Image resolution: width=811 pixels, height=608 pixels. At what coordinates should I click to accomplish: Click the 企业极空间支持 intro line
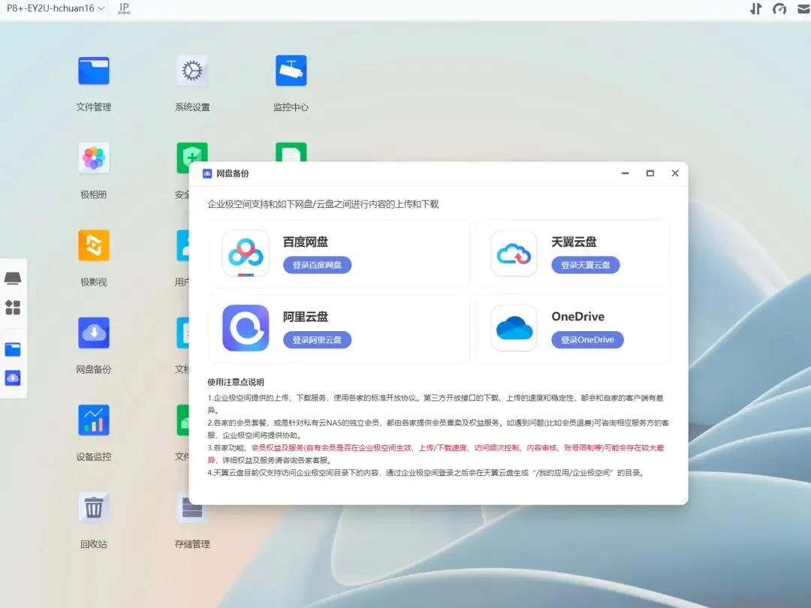(323, 204)
